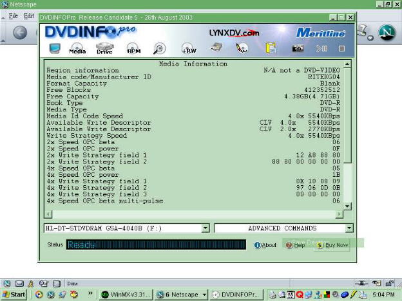
Task: Click Netscape Navigator icon in component bar
Action: (7, 284)
